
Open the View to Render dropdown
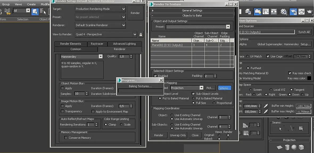point(106,34)
